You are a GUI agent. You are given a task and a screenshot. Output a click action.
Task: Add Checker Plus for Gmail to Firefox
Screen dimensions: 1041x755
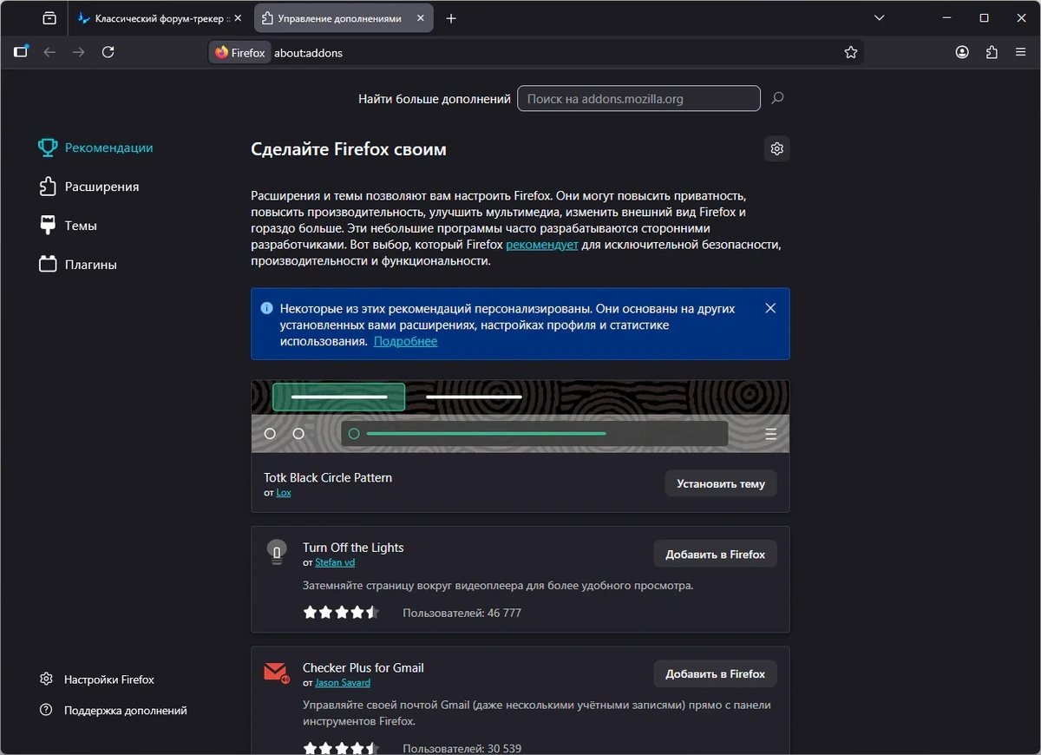point(715,673)
